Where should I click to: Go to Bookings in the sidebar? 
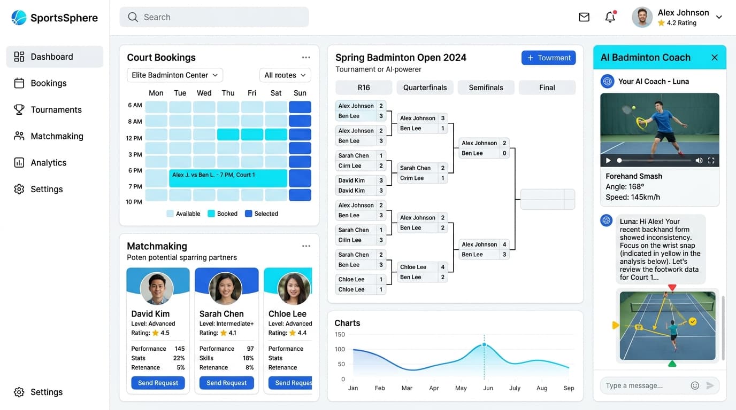(55, 83)
